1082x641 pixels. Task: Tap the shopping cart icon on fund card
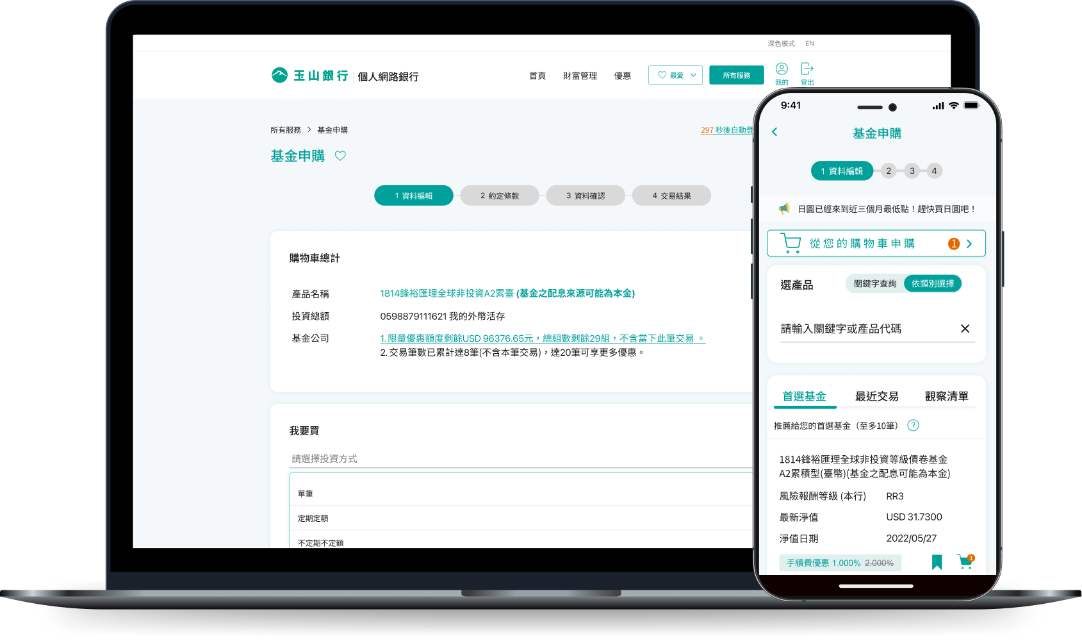pos(965,562)
